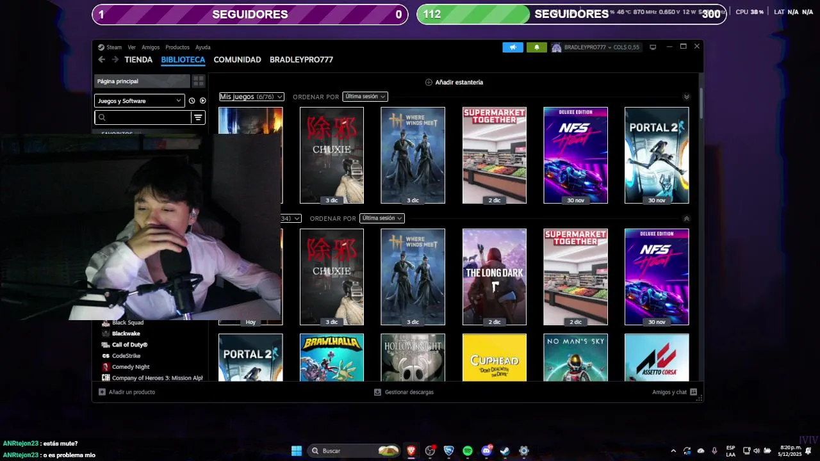This screenshot has width=820, height=461.
Task: Open the volume icon in system tray
Action: (x=757, y=451)
